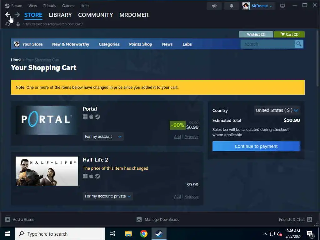Go forward with the right arrow
Viewport: 320px width, 240px height.
click(x=17, y=15)
